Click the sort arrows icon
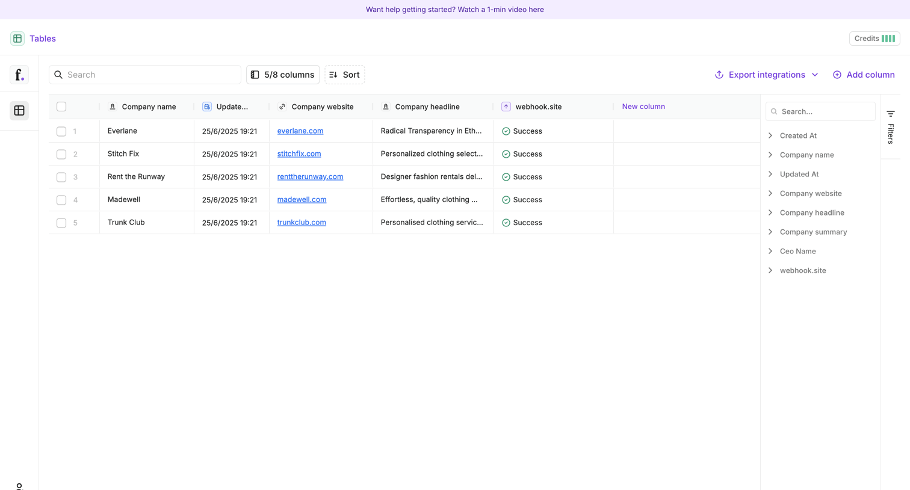Image resolution: width=910 pixels, height=490 pixels. pos(333,75)
